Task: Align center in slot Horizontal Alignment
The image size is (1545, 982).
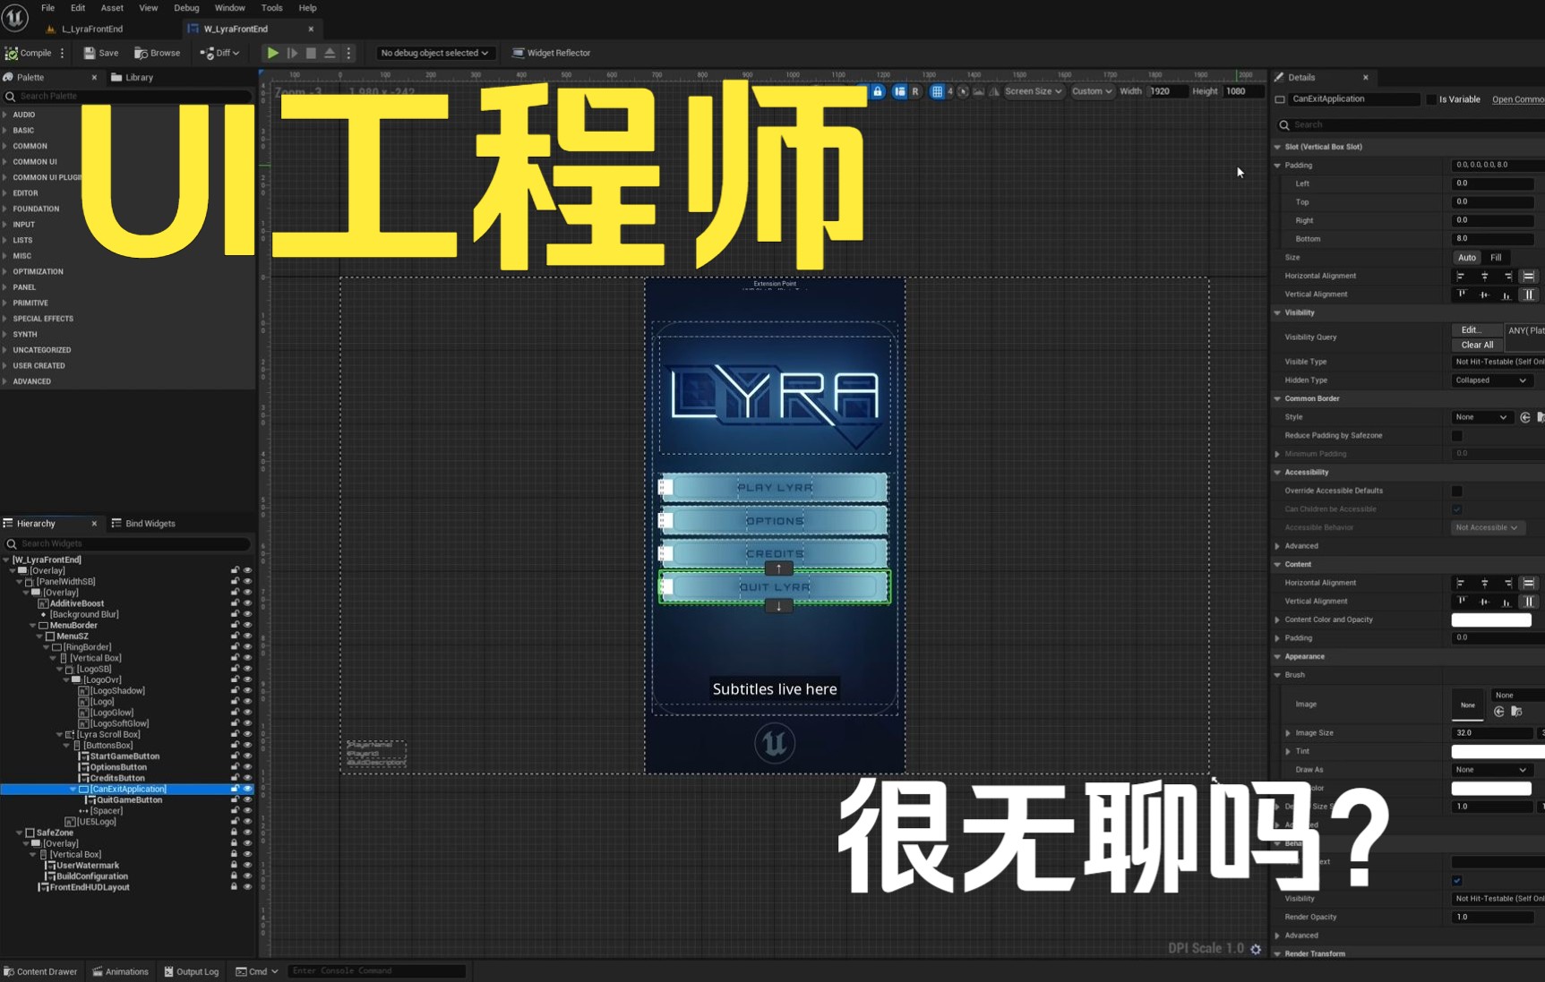Action: [1484, 276]
